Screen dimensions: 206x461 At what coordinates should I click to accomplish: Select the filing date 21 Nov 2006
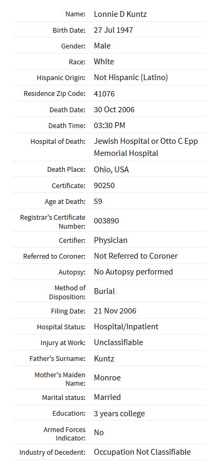coord(115,311)
